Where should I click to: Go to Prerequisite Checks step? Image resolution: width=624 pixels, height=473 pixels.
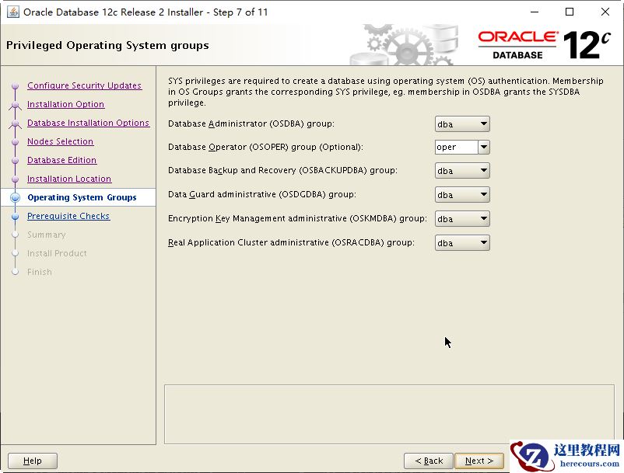point(68,216)
